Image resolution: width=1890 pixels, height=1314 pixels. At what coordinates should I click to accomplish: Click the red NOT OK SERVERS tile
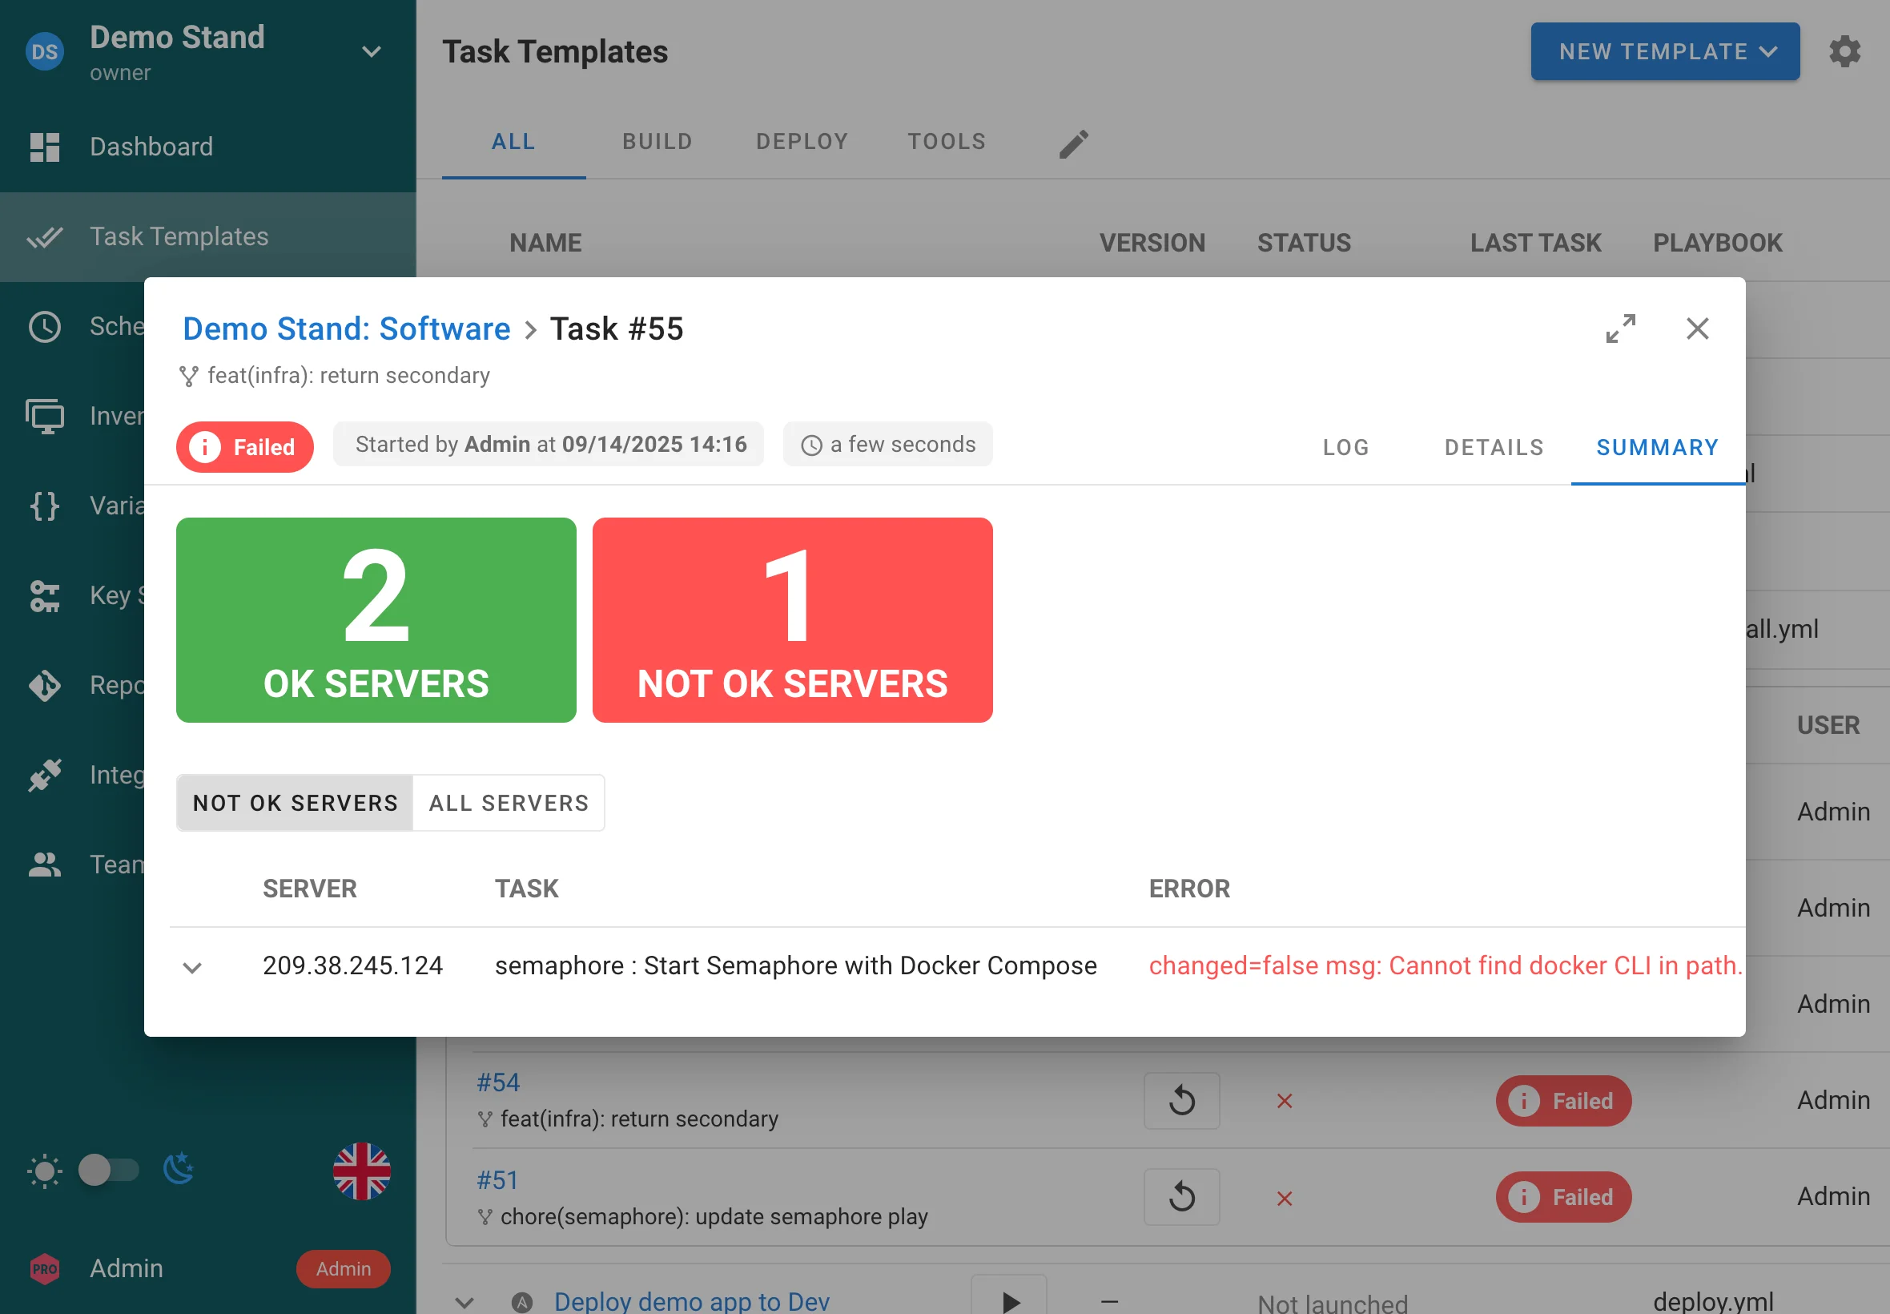(791, 620)
